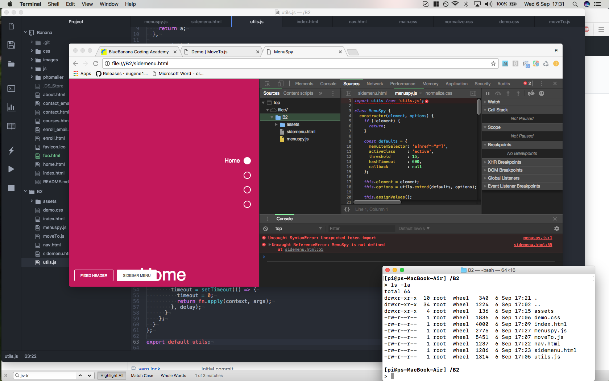This screenshot has width=609, height=381.
Task: Click the pretty print braces icon
Action: 347,209
